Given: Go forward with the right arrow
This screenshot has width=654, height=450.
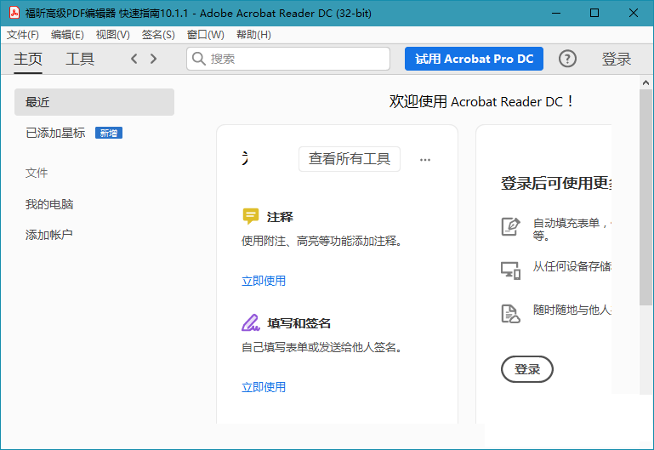Looking at the screenshot, I should coord(153,59).
